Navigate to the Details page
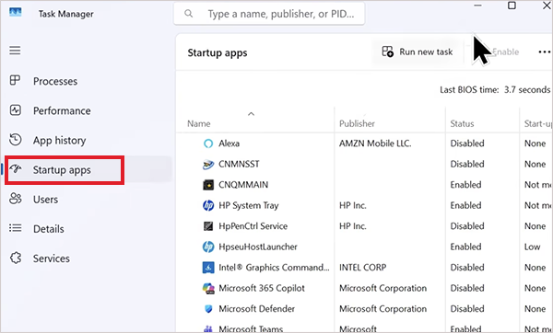553x333 pixels. (48, 229)
